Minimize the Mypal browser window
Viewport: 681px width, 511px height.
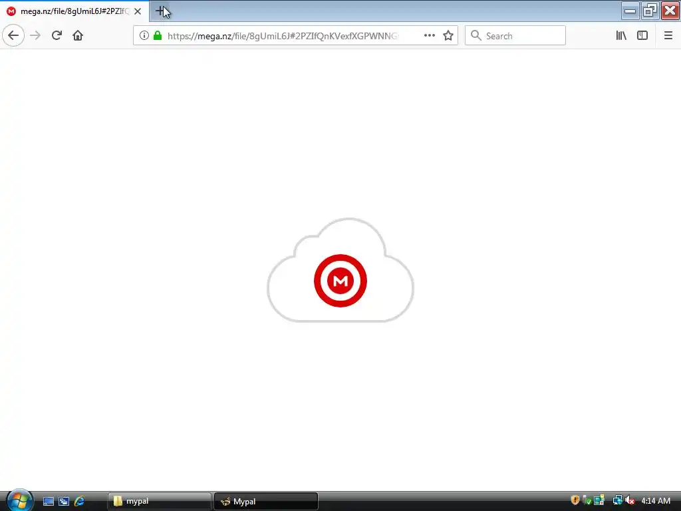click(x=630, y=11)
